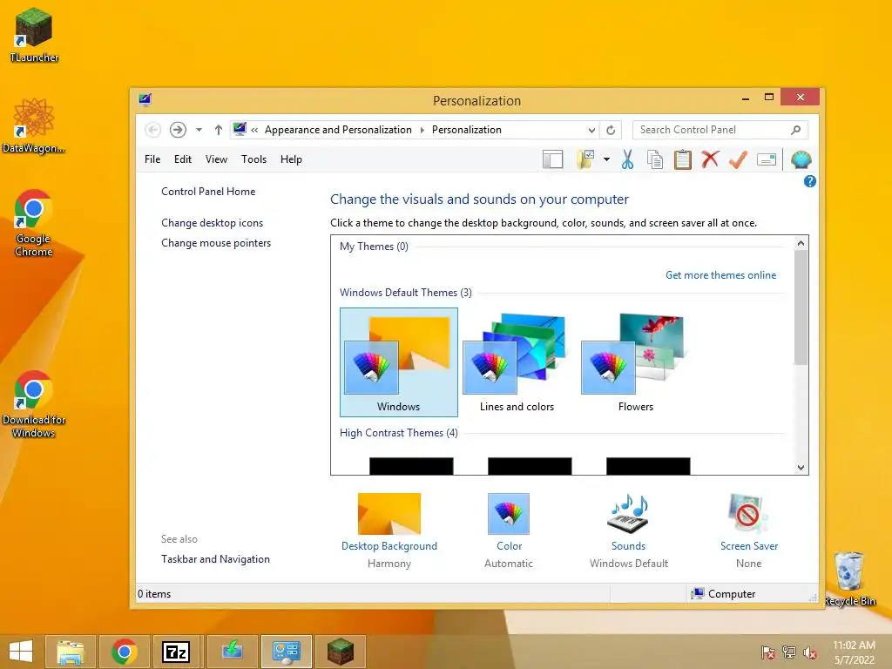Select the Google Chrome desktop shortcut

point(33,223)
